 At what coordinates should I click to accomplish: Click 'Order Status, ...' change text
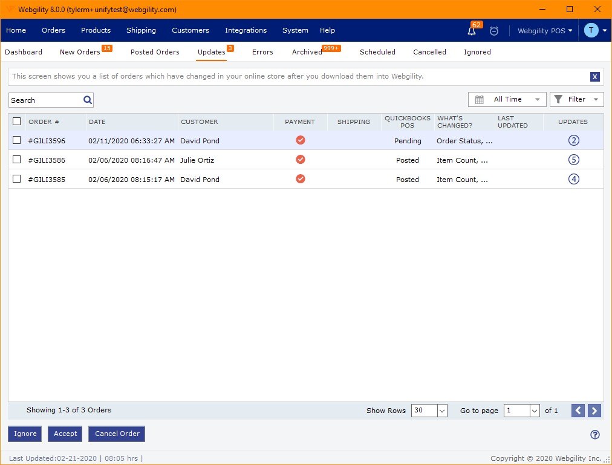(464, 141)
